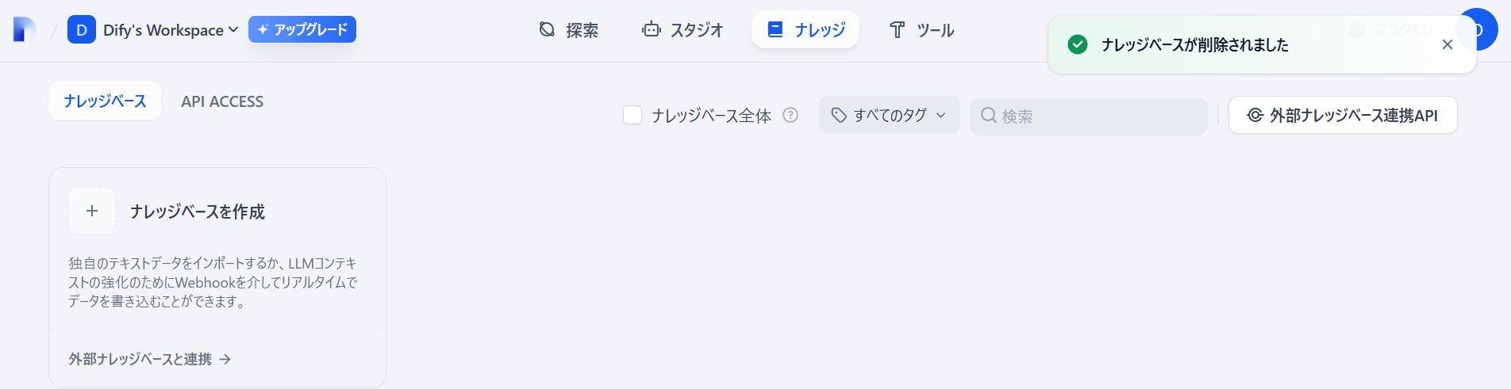Click the アップグレード button
Screen dimensions: 1511x389
tap(302, 29)
